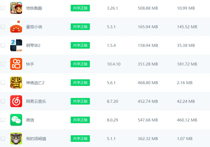
Task: Mark the 神庙逃亡2 checkbox
Action: (x=3, y=83)
